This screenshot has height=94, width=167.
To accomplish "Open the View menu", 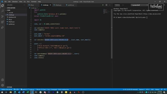I will coord(21,2).
